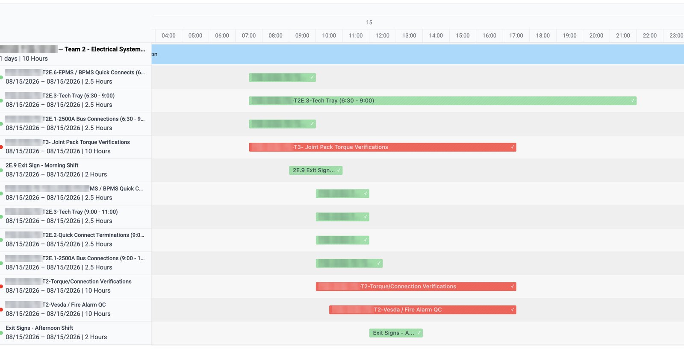Select the T2E.3-Tech Tray (9:00 - 11:00) task row
This screenshot has width=684, height=349.
point(76,217)
